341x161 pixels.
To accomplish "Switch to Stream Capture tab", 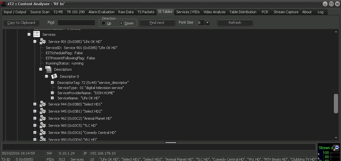I will (286, 12).
